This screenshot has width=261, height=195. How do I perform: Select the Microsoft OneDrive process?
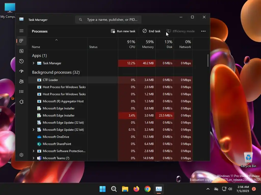[110, 137]
